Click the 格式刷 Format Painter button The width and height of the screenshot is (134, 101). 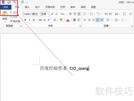click(15, 21)
